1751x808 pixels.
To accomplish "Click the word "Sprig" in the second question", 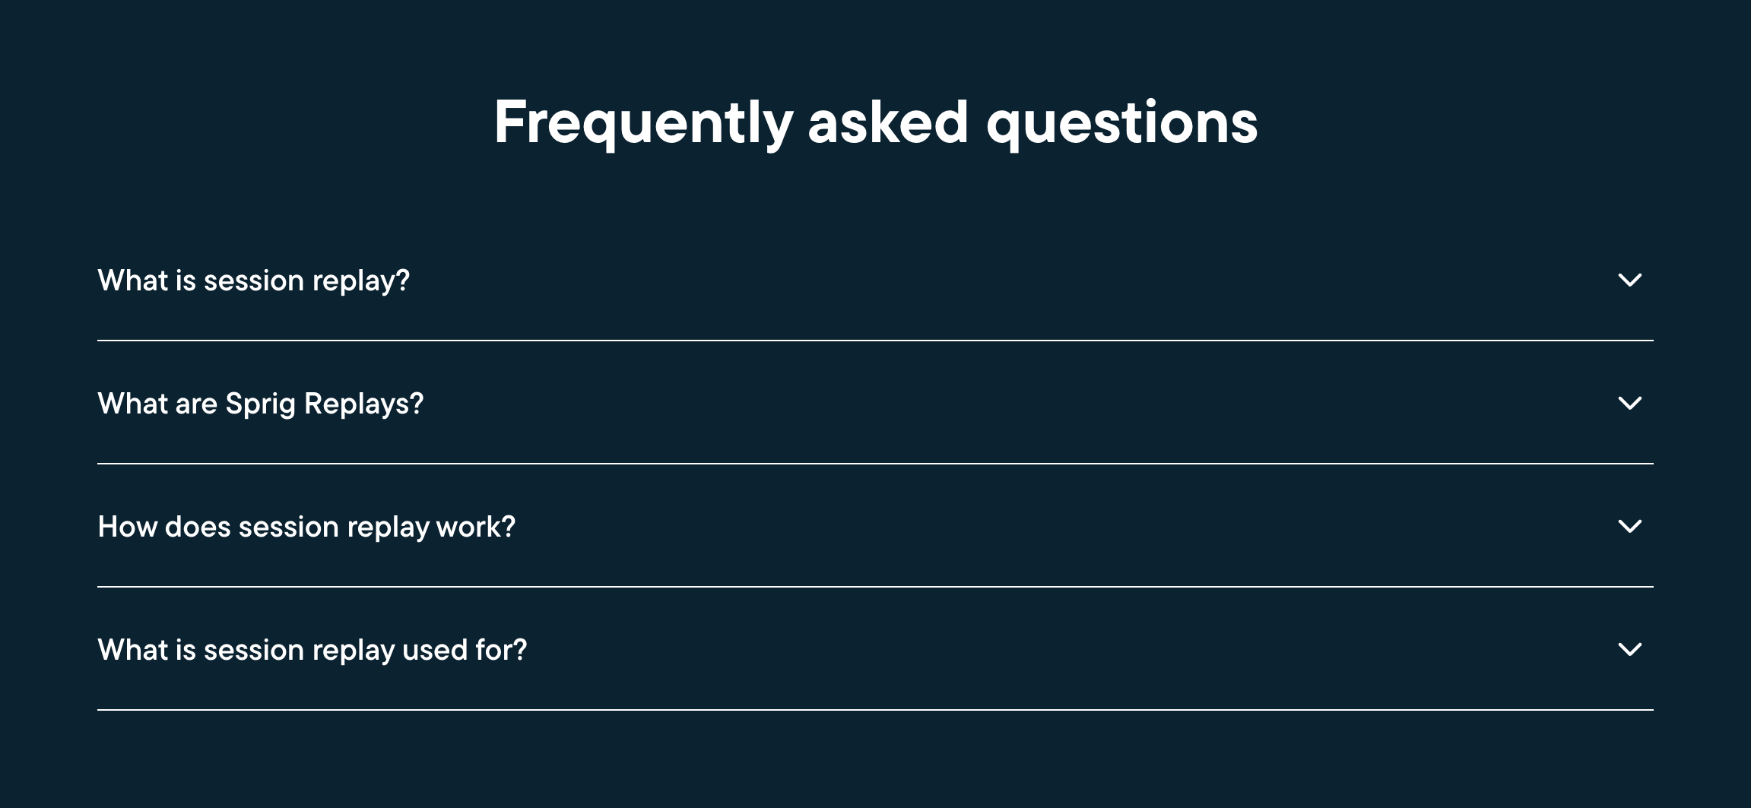I will pyautogui.click(x=260, y=404).
